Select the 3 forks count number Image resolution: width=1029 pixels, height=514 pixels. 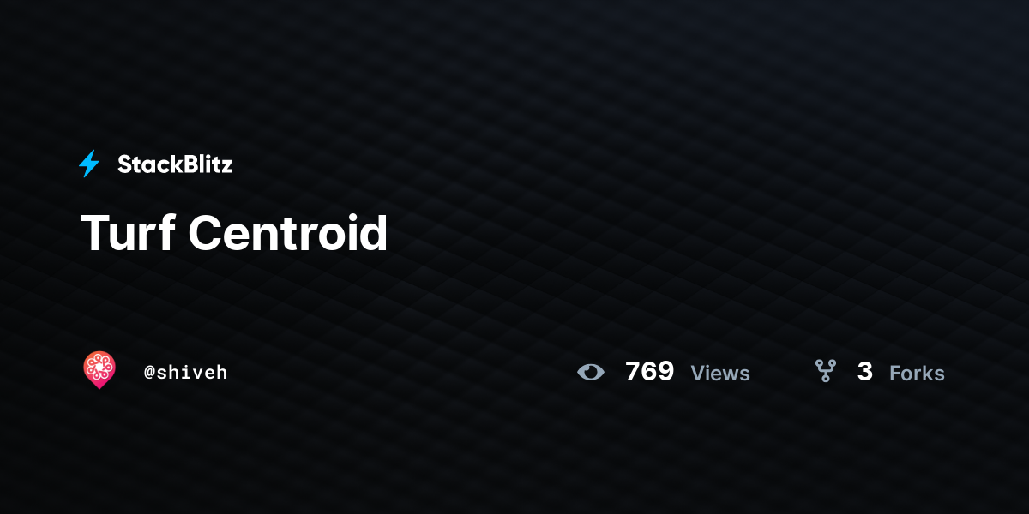click(865, 372)
